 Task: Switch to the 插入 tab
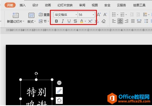coord(22,5)
